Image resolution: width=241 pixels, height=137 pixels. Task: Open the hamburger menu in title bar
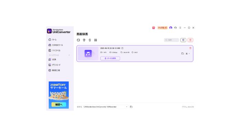tap(180, 28)
